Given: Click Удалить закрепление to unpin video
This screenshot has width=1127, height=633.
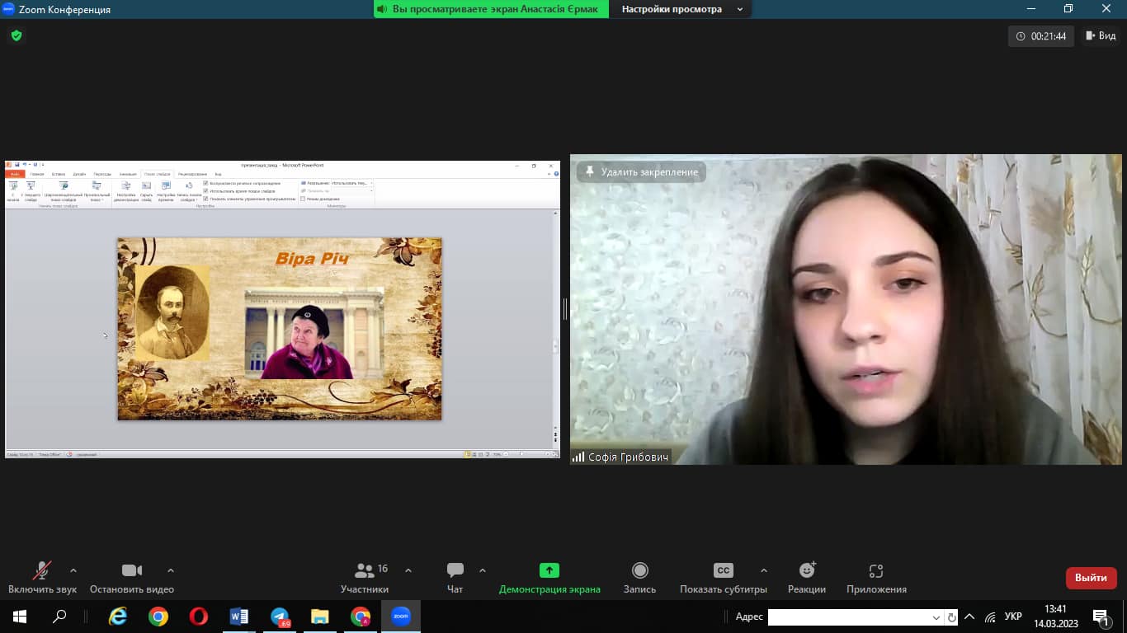Looking at the screenshot, I should (x=642, y=172).
